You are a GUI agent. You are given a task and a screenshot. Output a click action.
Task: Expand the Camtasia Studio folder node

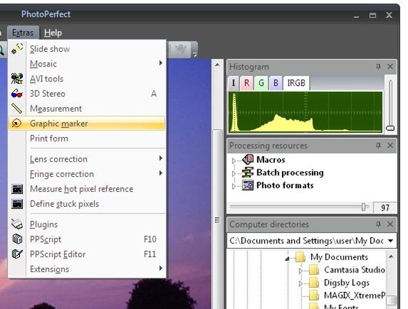pos(301,271)
